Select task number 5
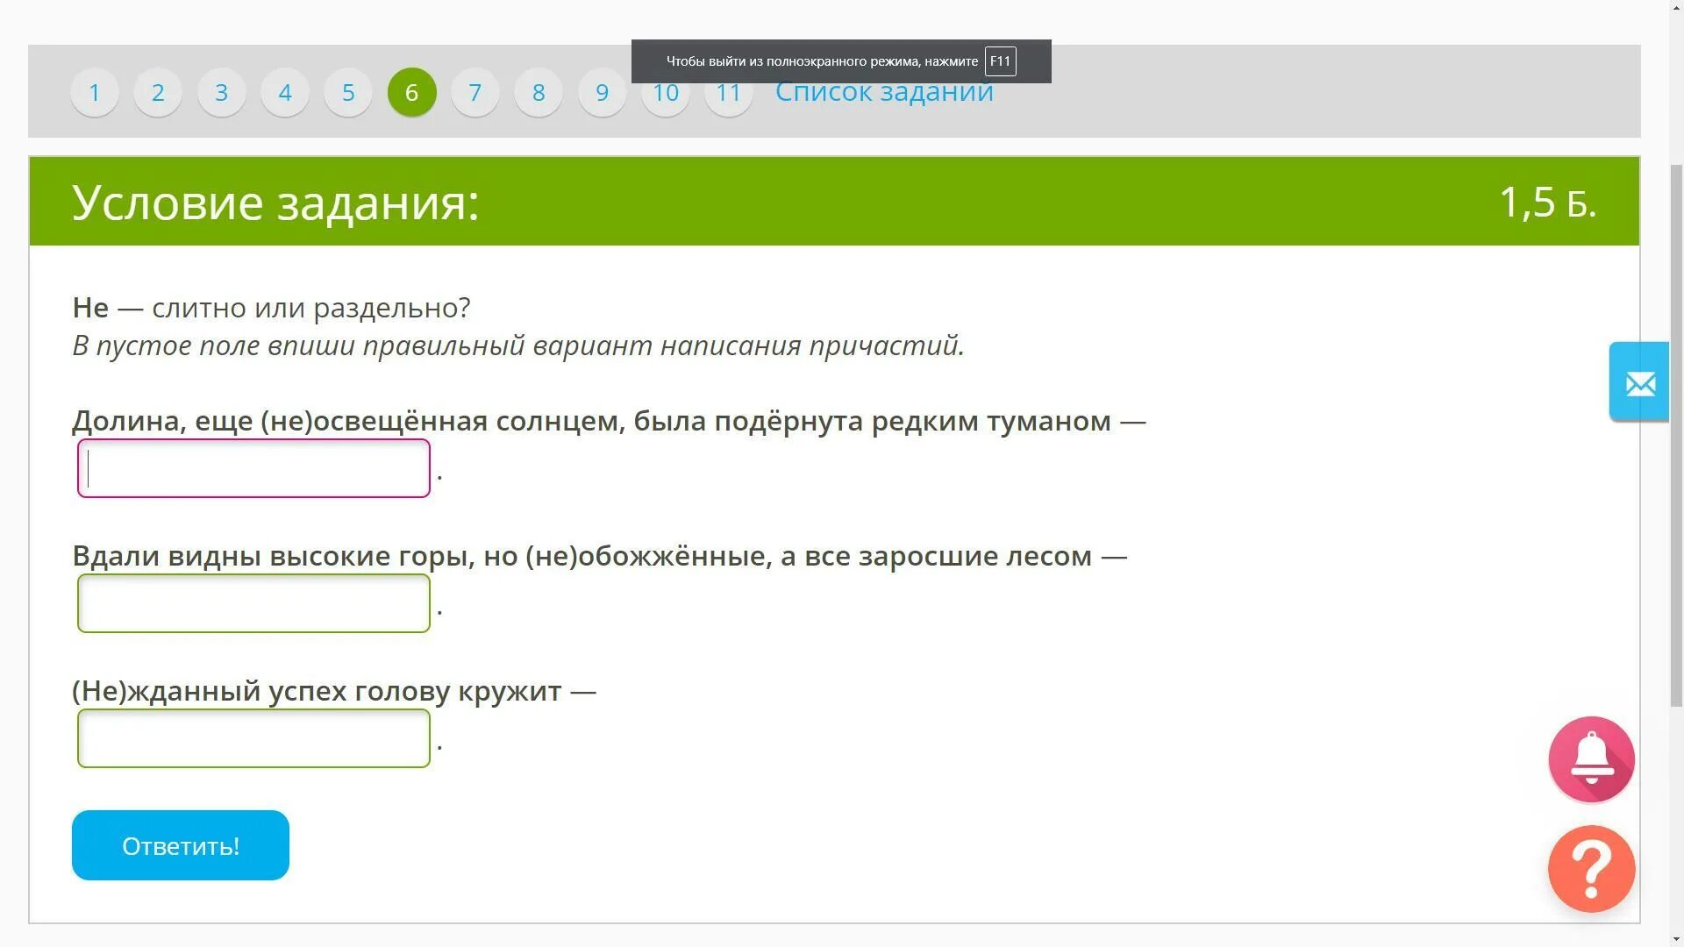The width and height of the screenshot is (1684, 947). (x=348, y=92)
